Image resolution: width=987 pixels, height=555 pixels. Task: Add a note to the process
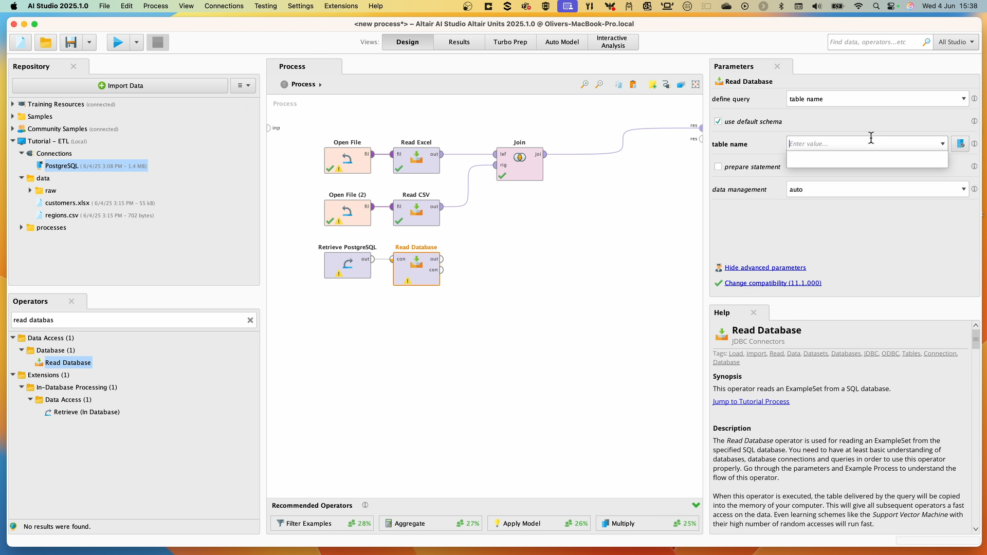tap(652, 84)
